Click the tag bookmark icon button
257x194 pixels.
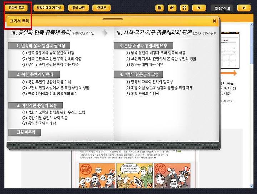pyautogui.click(x=172, y=8)
